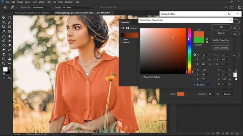Image resolution: width=243 pixels, height=136 pixels.
Task: Select the Magic Wand tool
Action: 9,22
